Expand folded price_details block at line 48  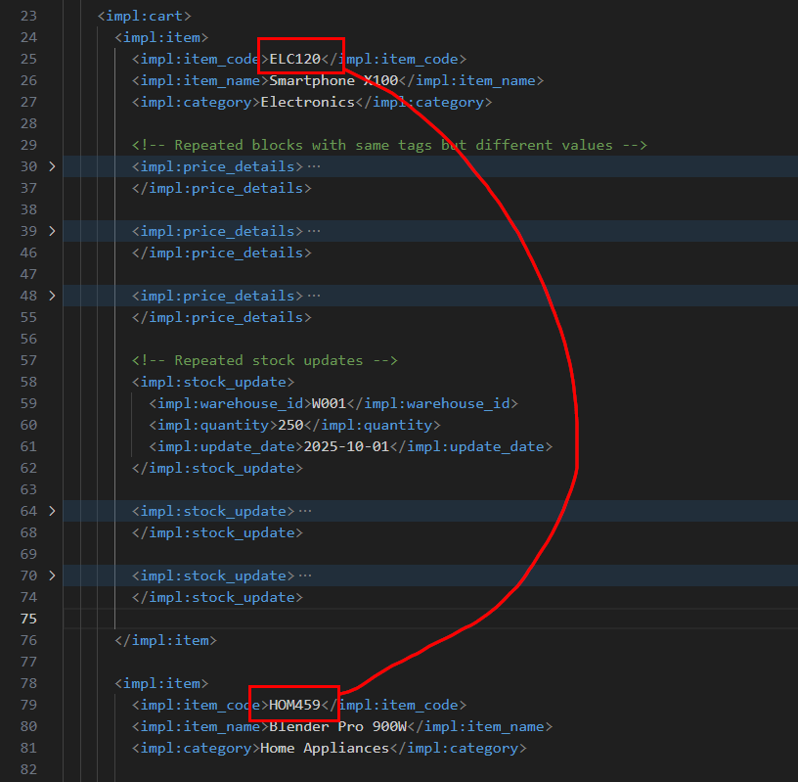pos(52,296)
